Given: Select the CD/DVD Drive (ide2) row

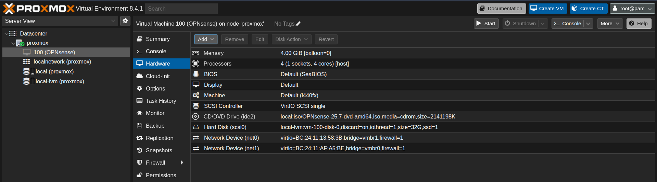Looking at the screenshot, I should 229,117.
